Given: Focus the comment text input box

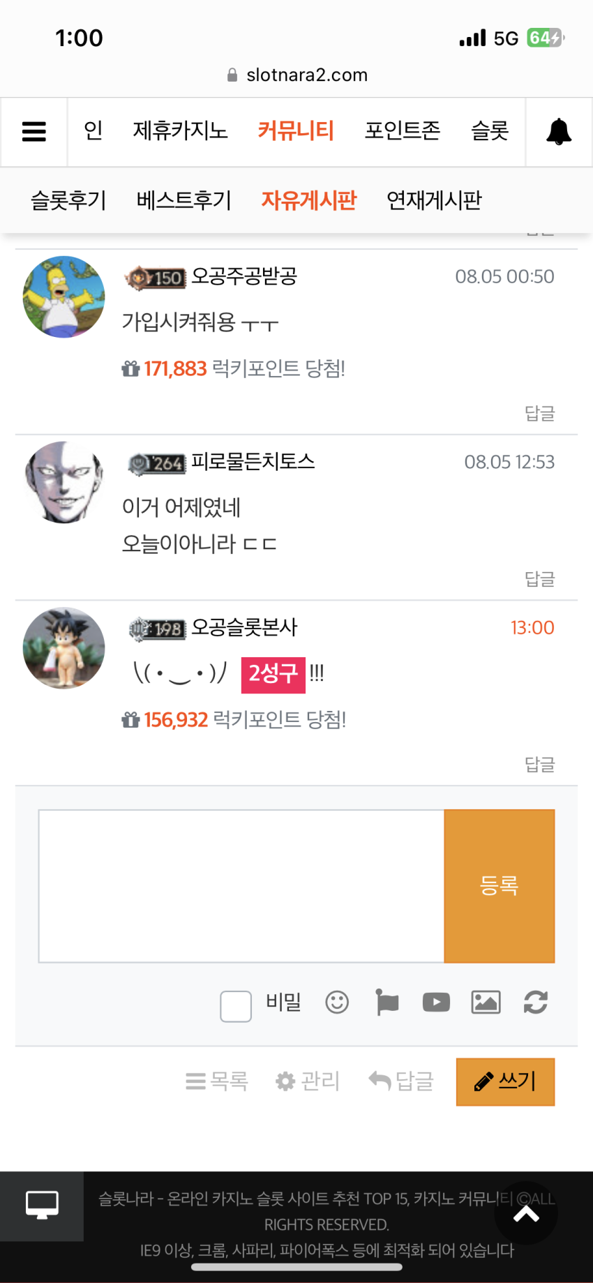Looking at the screenshot, I should 241,886.
